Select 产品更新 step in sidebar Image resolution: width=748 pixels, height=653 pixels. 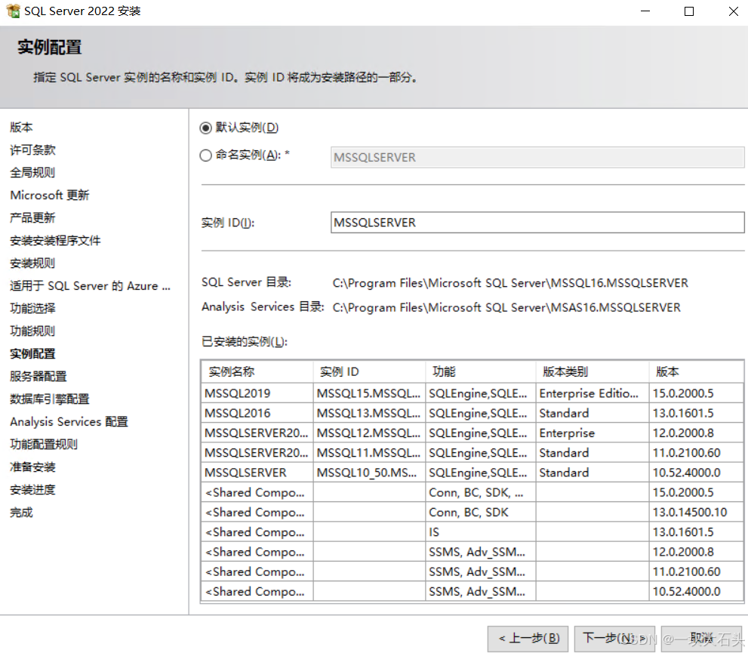[x=32, y=218]
